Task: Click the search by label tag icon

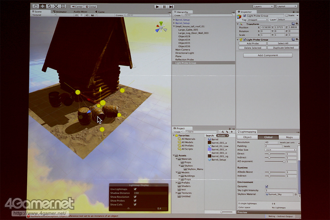Action: [x=227, y=132]
